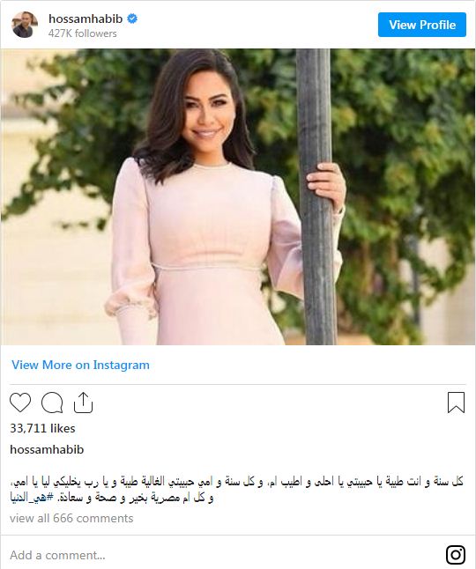Open the hossamhabib username in the header
Viewport: 476px width, 569px height.
86,18
